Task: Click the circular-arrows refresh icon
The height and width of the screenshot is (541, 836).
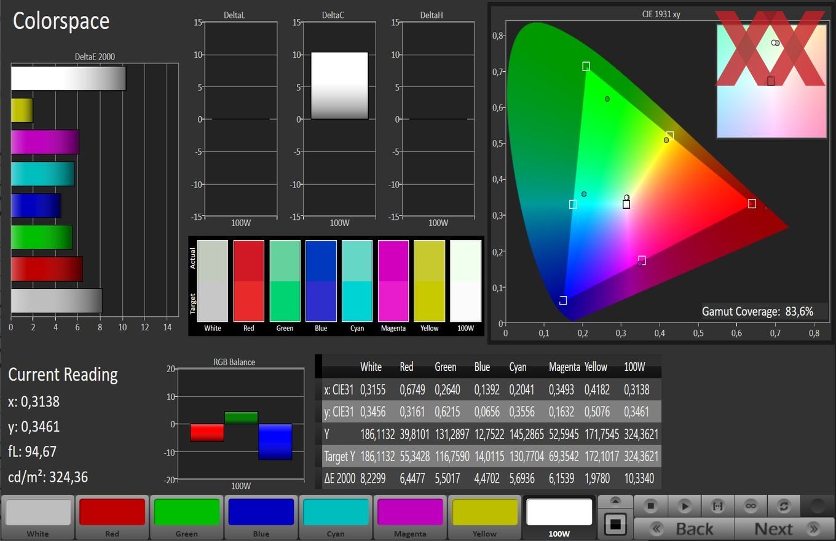Action: pos(784,506)
